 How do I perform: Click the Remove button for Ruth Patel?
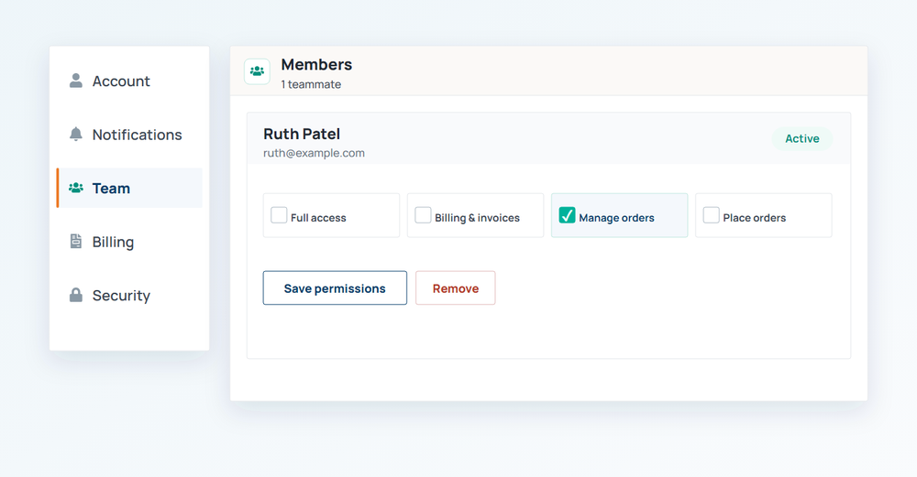[x=456, y=287]
